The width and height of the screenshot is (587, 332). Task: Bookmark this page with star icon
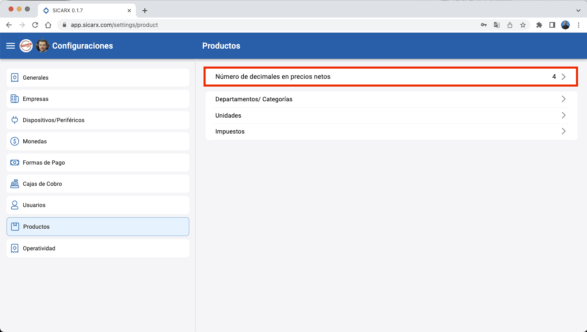(x=523, y=25)
